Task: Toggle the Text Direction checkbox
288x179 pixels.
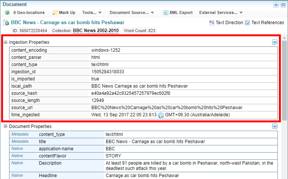Action: pyautogui.click(x=212, y=23)
